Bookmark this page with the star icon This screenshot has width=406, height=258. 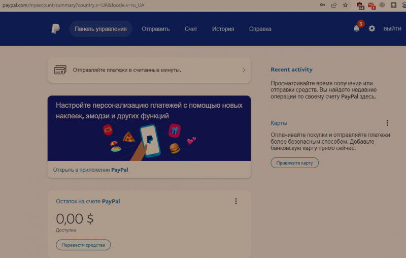click(346, 5)
